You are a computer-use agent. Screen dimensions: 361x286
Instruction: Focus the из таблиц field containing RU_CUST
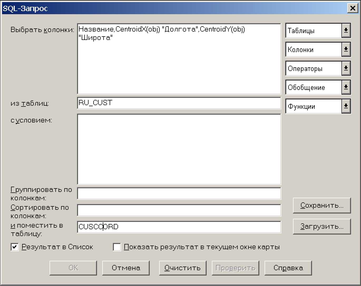pyautogui.click(x=179, y=103)
